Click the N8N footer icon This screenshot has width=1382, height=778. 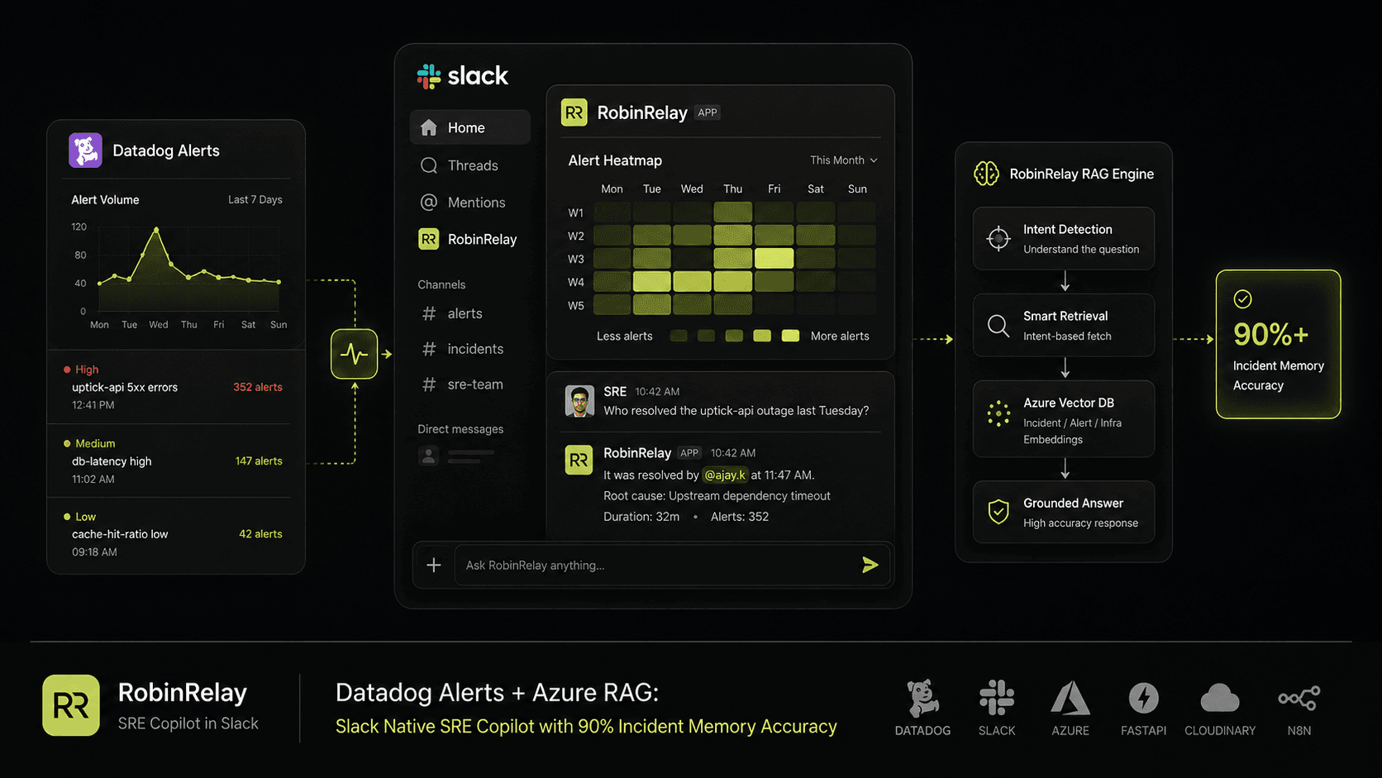1299,699
